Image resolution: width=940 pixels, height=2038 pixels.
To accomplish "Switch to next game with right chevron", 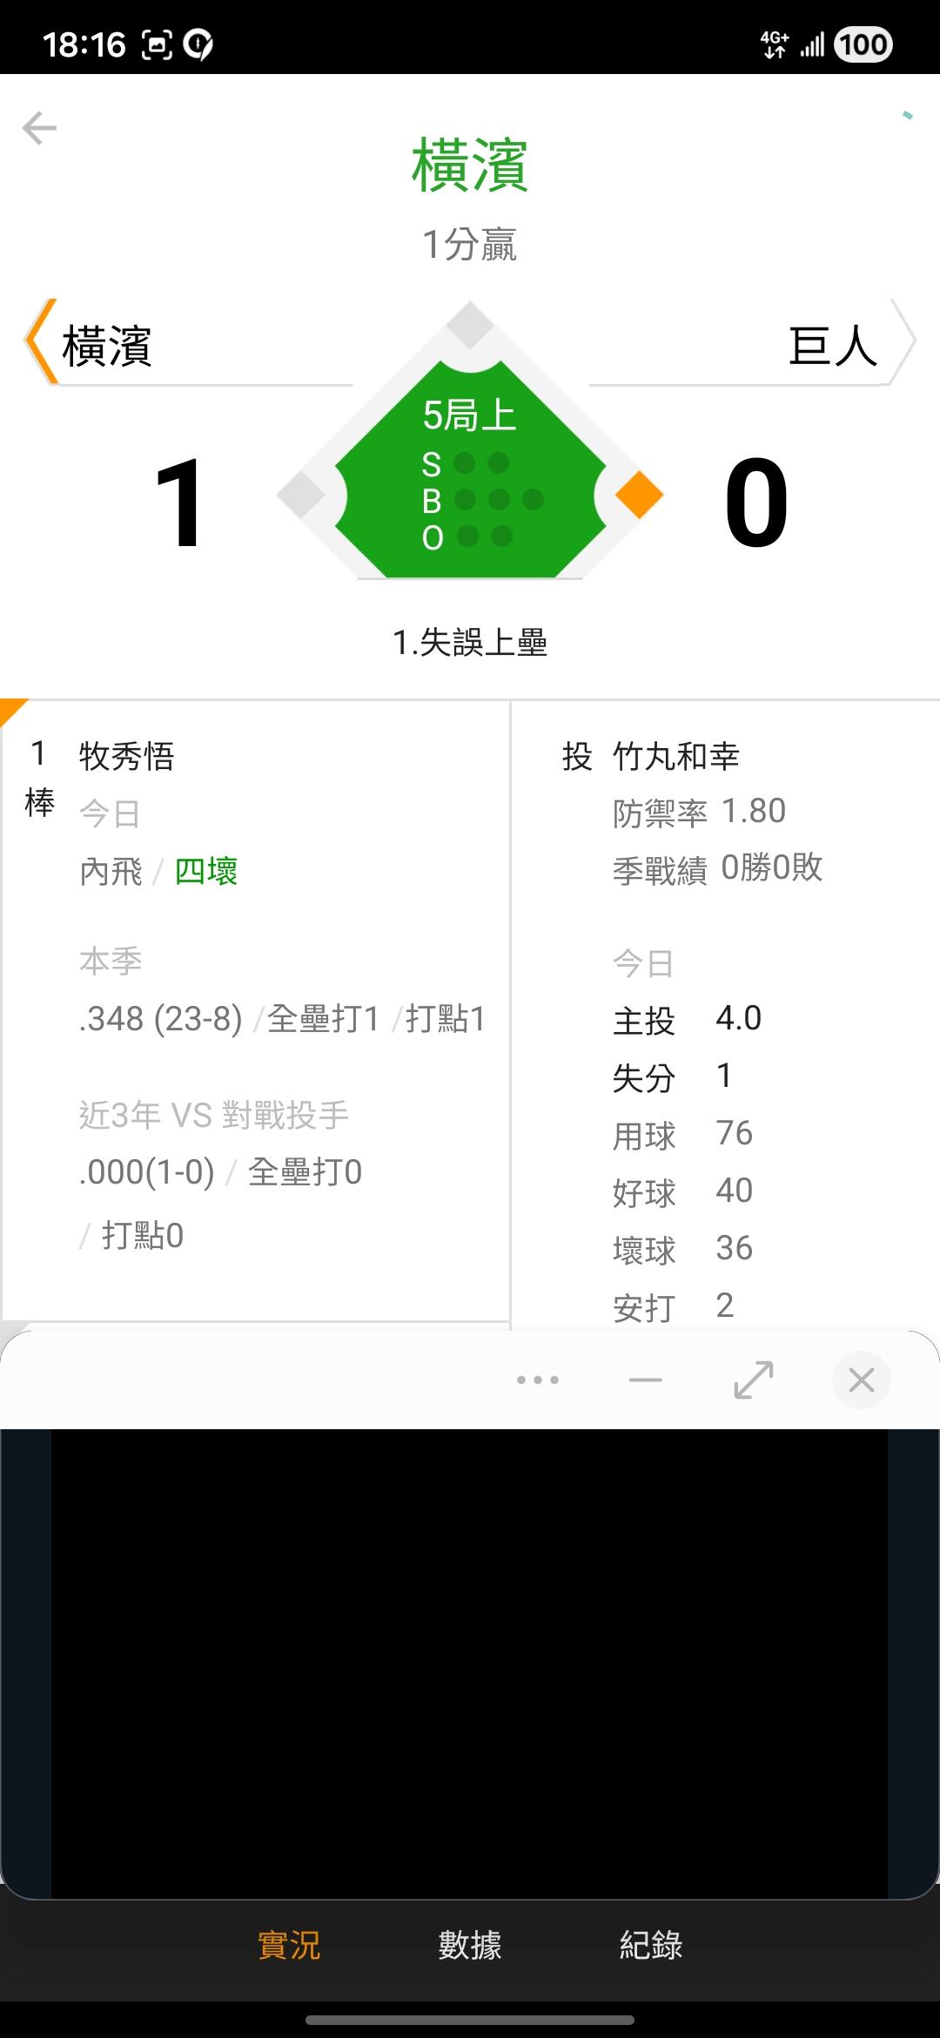I will coord(903,341).
